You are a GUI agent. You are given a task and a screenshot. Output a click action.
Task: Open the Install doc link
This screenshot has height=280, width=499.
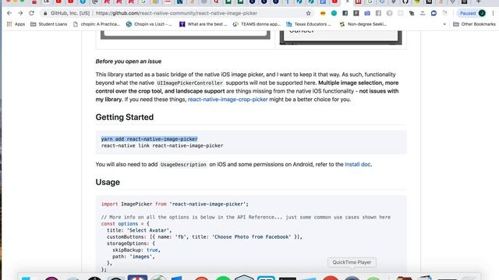pos(358,164)
